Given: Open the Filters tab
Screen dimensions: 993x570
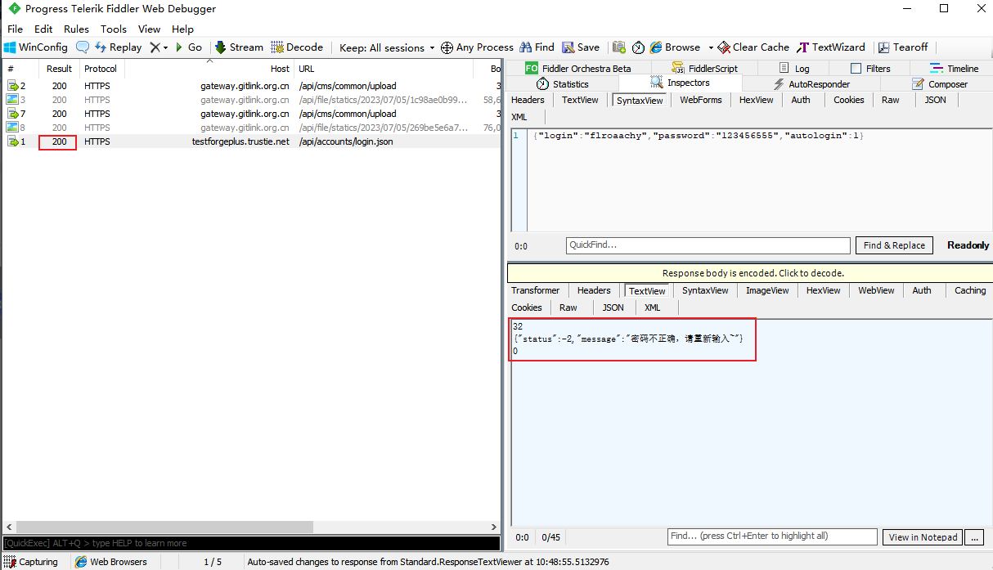Looking at the screenshot, I should point(870,69).
